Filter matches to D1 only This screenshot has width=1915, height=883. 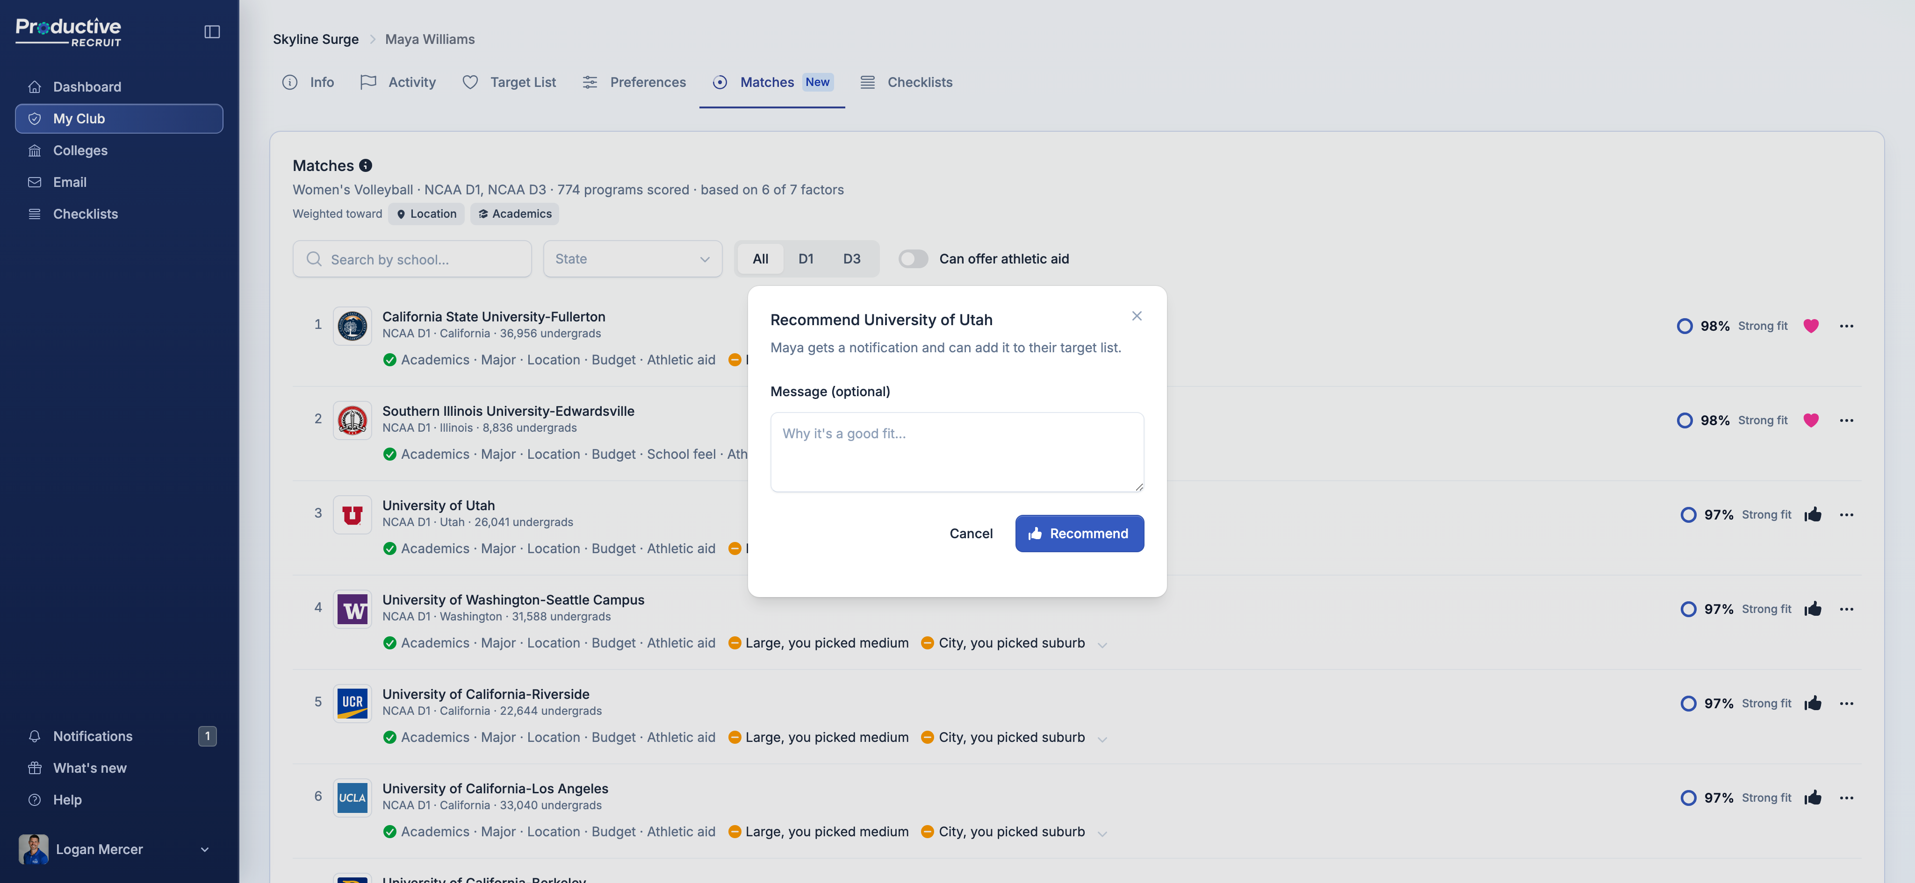806,259
